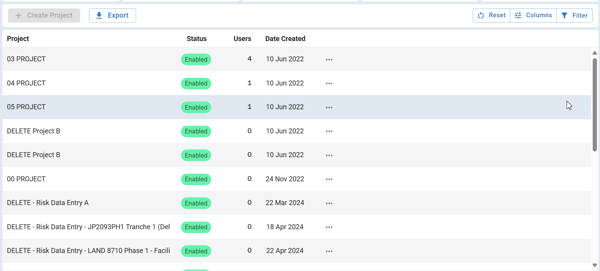Open the Columns chooser

533,15
